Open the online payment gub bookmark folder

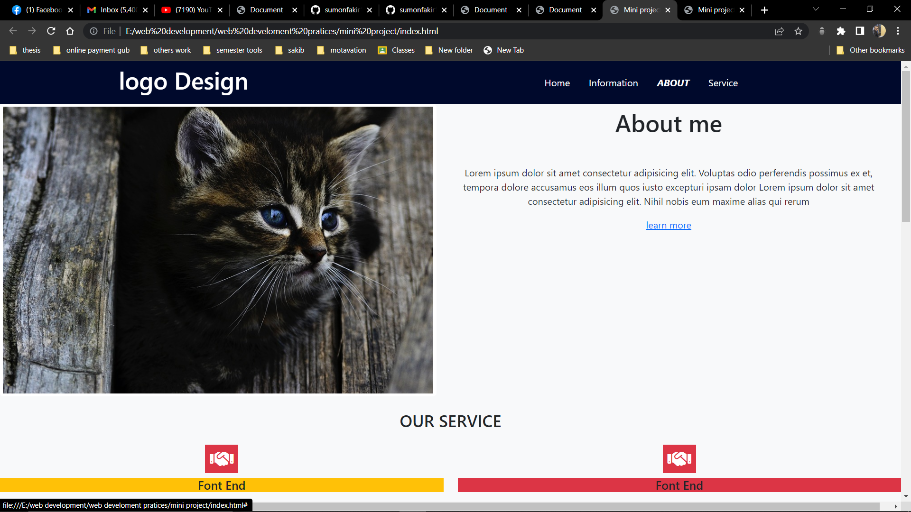tap(92, 50)
